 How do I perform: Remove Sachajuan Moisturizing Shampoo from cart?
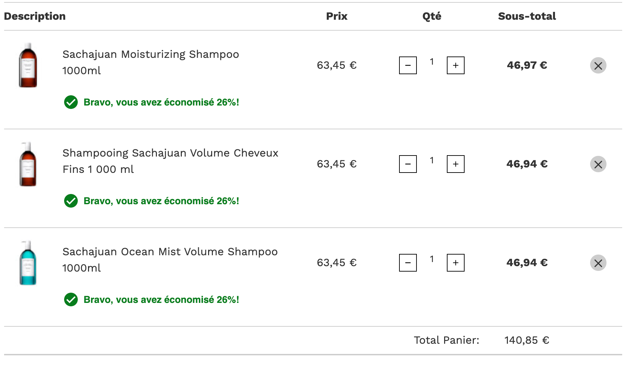[x=598, y=65]
